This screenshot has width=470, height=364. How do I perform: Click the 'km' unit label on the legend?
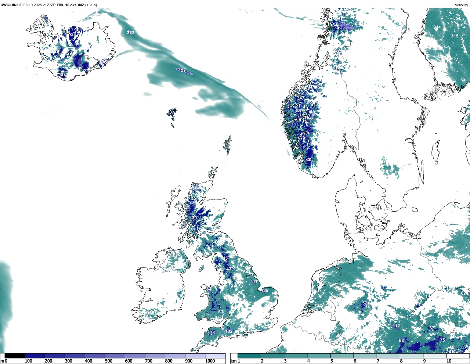click(233, 361)
